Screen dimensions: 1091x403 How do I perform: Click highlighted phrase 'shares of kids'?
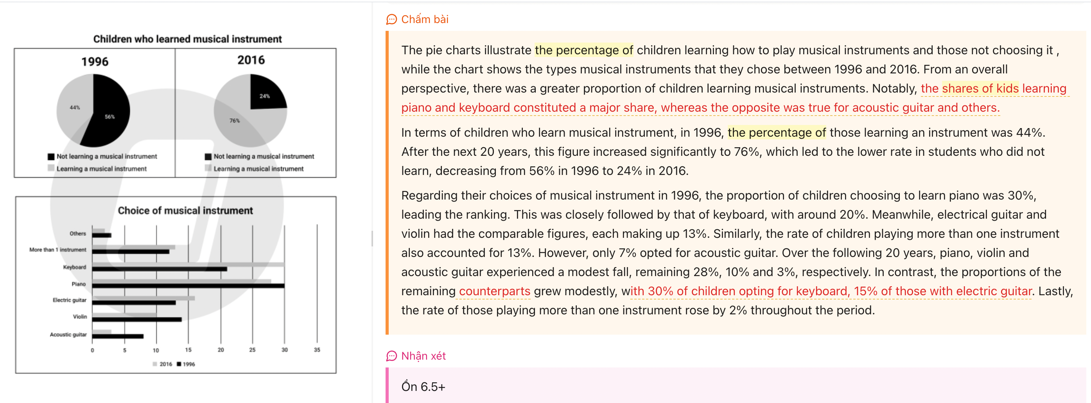point(980,88)
